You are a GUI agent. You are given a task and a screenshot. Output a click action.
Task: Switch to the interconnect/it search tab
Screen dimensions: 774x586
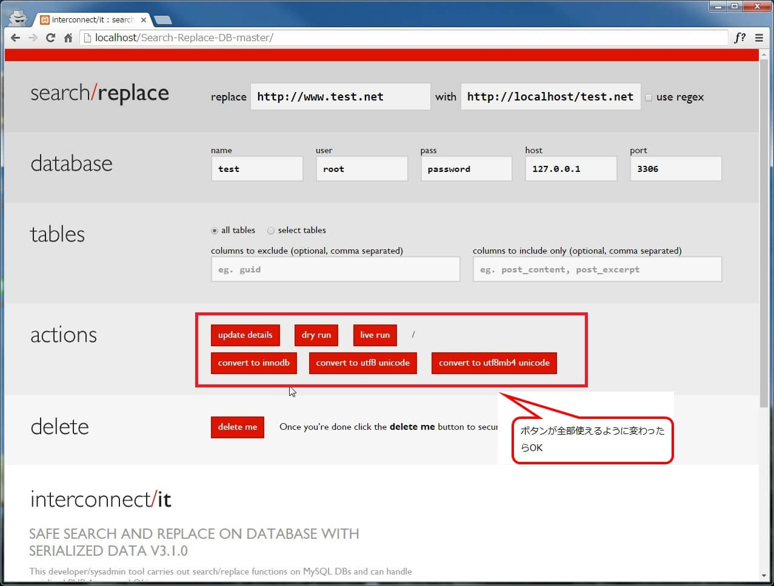[x=91, y=20]
